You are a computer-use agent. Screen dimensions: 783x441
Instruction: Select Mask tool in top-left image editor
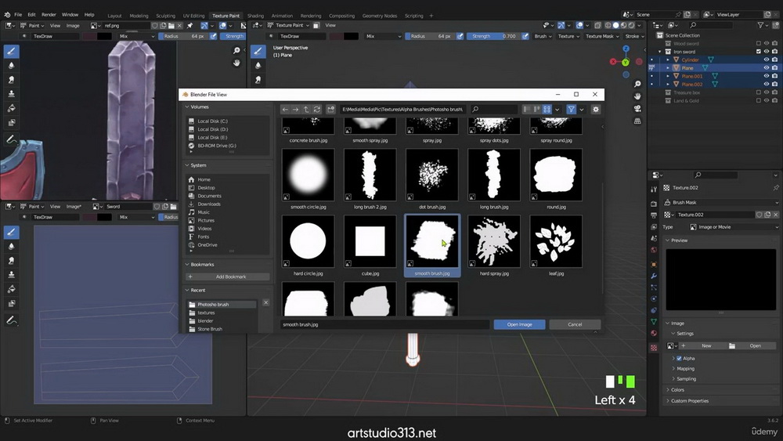tap(11, 122)
